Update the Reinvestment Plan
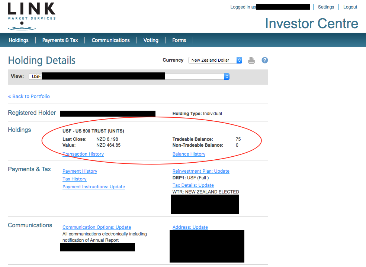366x267 pixels. coord(201,171)
